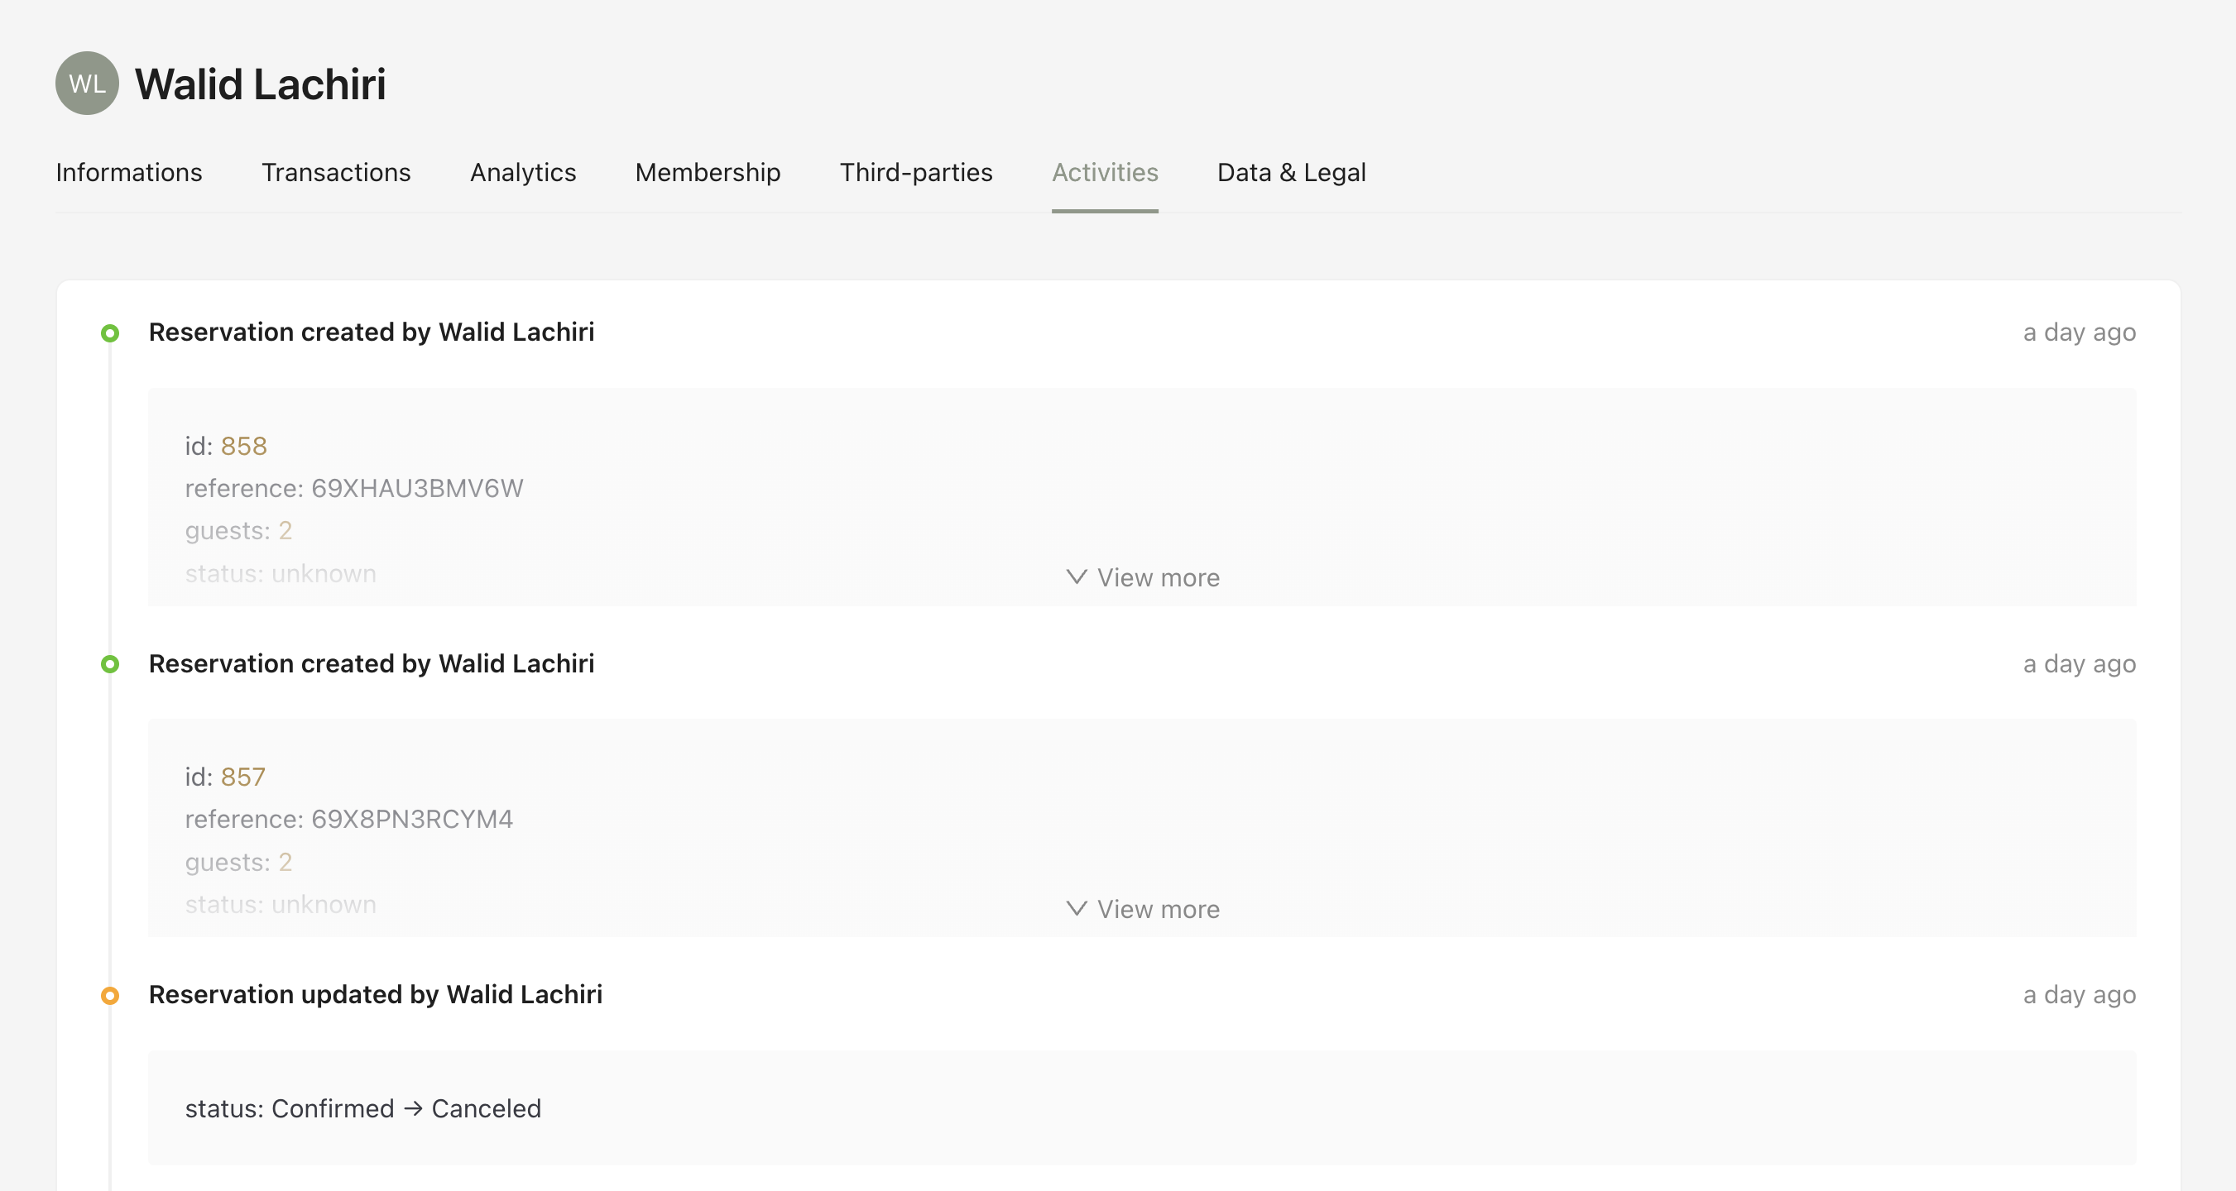Viewport: 2236px width, 1191px height.
Task: Click the WL avatar circle
Action: coord(87,84)
